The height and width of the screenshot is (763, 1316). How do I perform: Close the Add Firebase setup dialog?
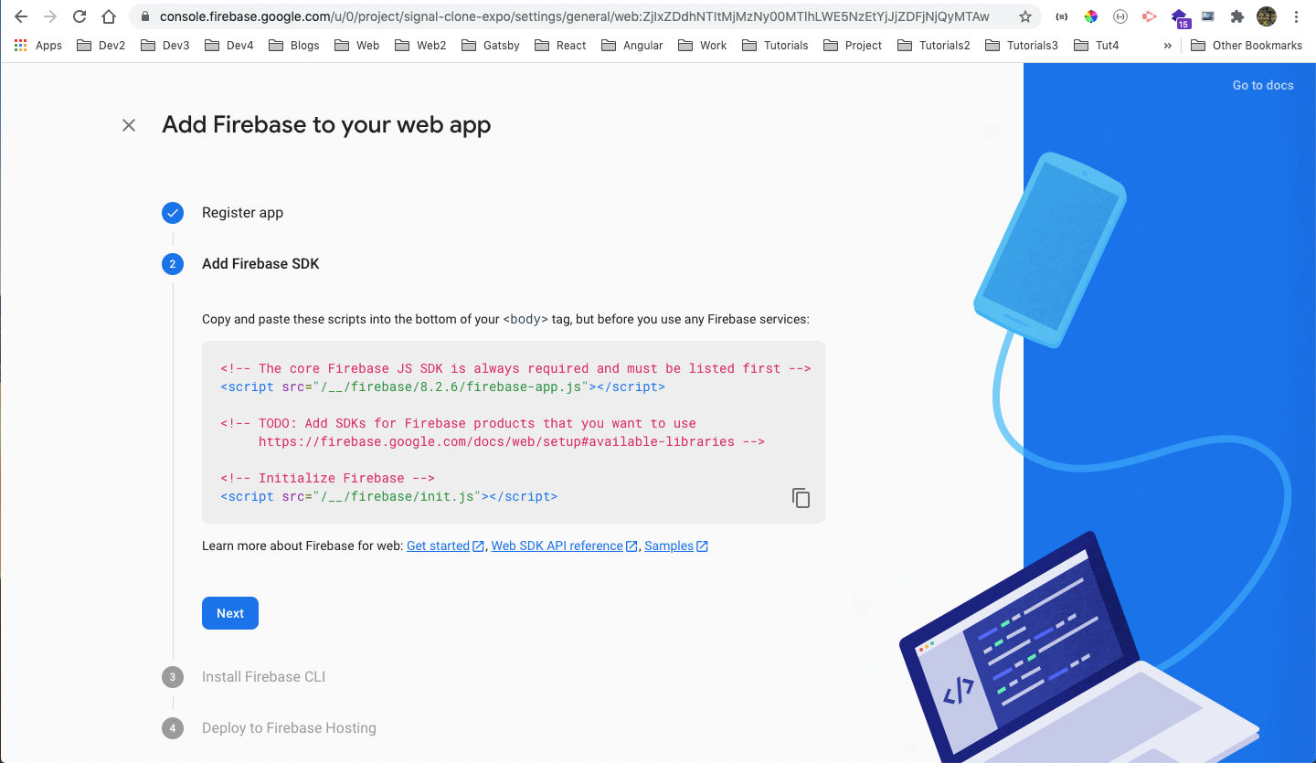129,125
